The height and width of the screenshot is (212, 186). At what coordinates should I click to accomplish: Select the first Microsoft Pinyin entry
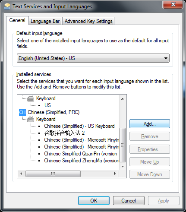(x=82, y=140)
